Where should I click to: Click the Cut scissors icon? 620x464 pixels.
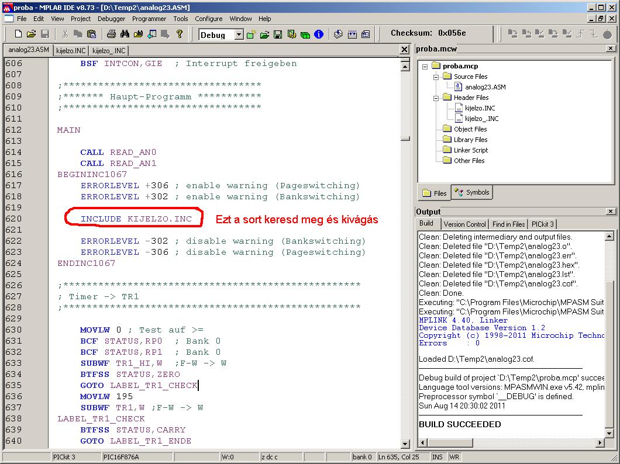65,34
